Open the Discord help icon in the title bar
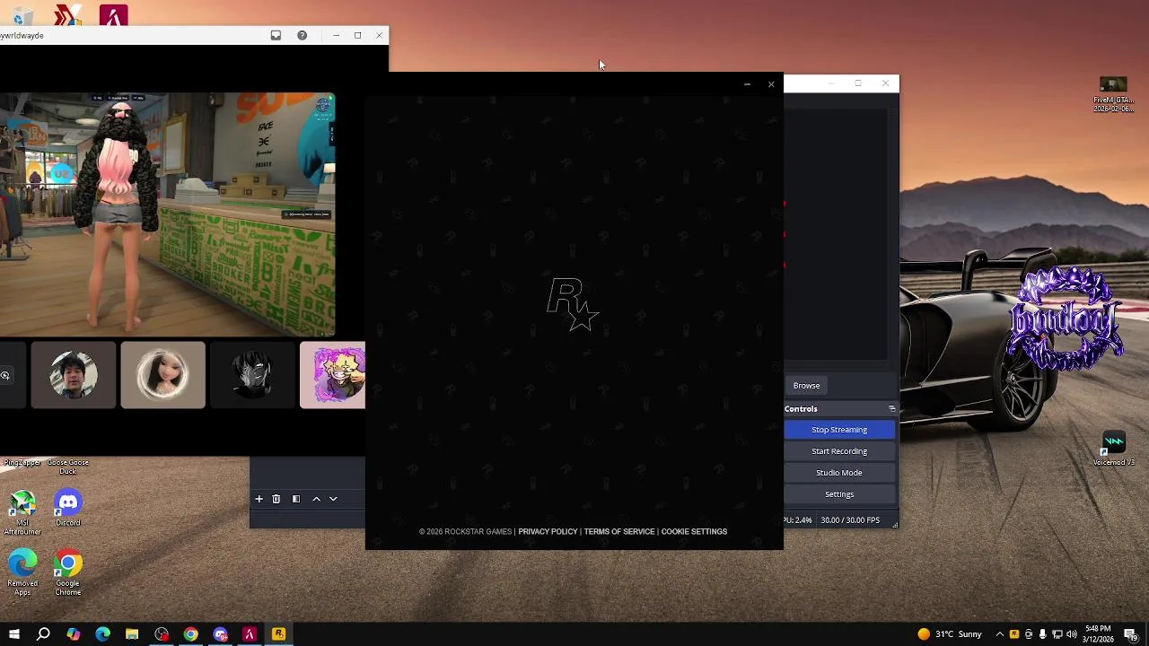 [302, 35]
